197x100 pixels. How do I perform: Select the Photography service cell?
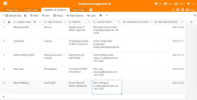point(55,73)
